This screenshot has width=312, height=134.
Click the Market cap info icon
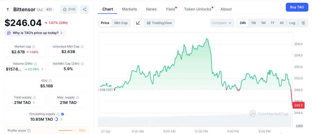click(34, 47)
